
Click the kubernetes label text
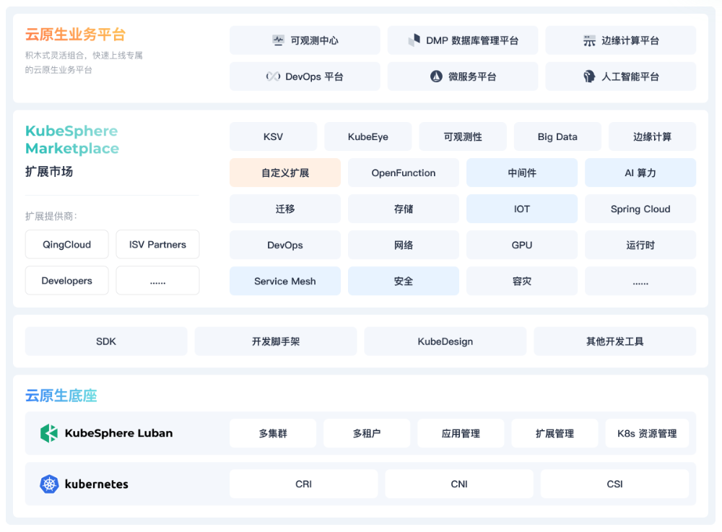[x=97, y=484]
